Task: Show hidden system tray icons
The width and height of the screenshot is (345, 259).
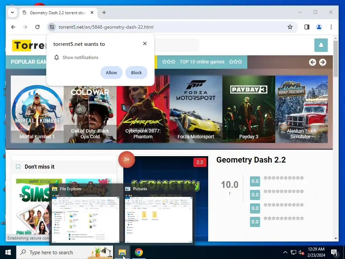Action: click(285, 252)
